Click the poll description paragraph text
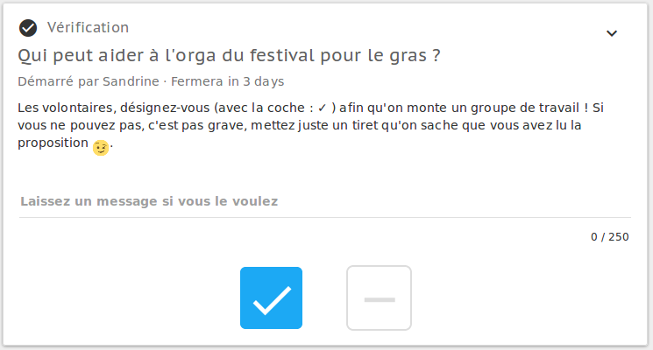653x350 pixels. (x=310, y=125)
